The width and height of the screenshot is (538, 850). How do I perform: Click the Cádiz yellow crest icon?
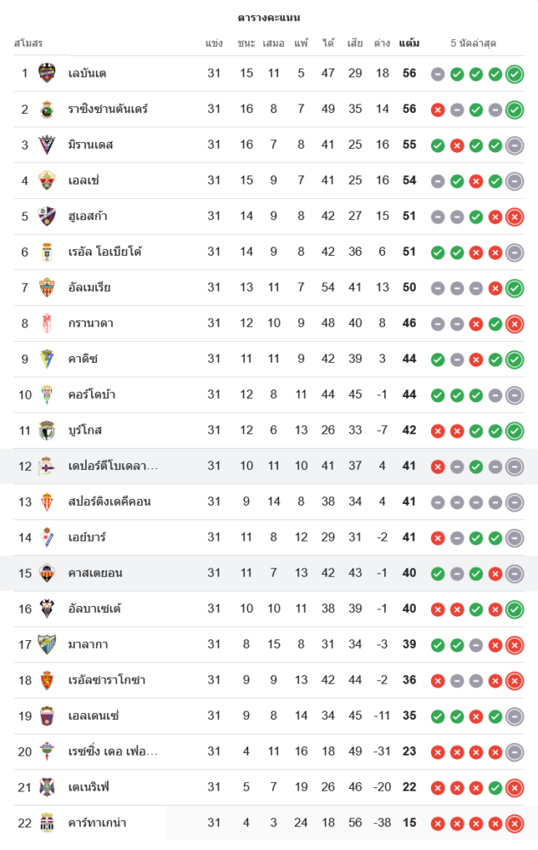[47, 359]
